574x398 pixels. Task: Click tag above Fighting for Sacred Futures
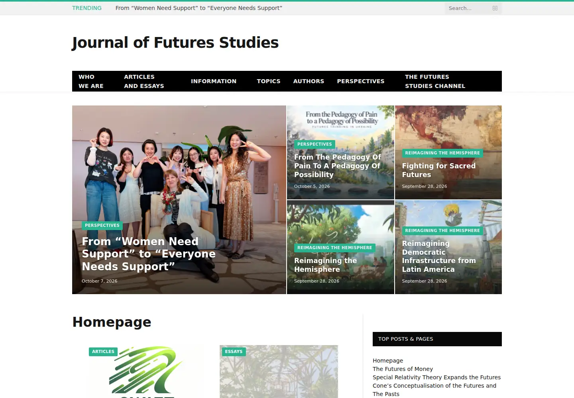[442, 153]
